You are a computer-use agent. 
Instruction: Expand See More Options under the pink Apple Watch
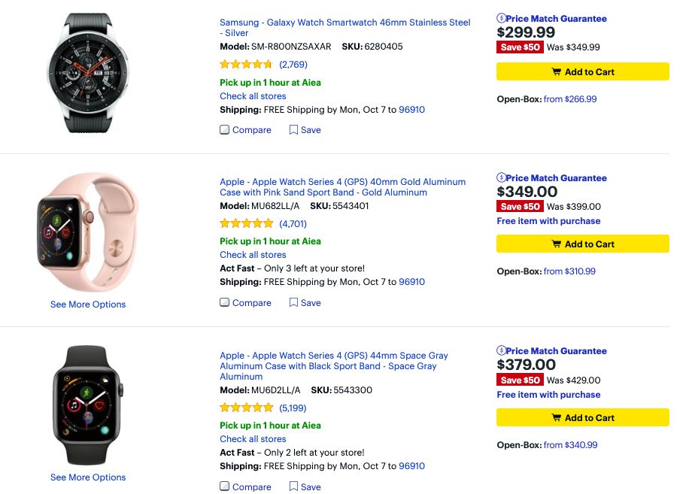click(x=88, y=305)
